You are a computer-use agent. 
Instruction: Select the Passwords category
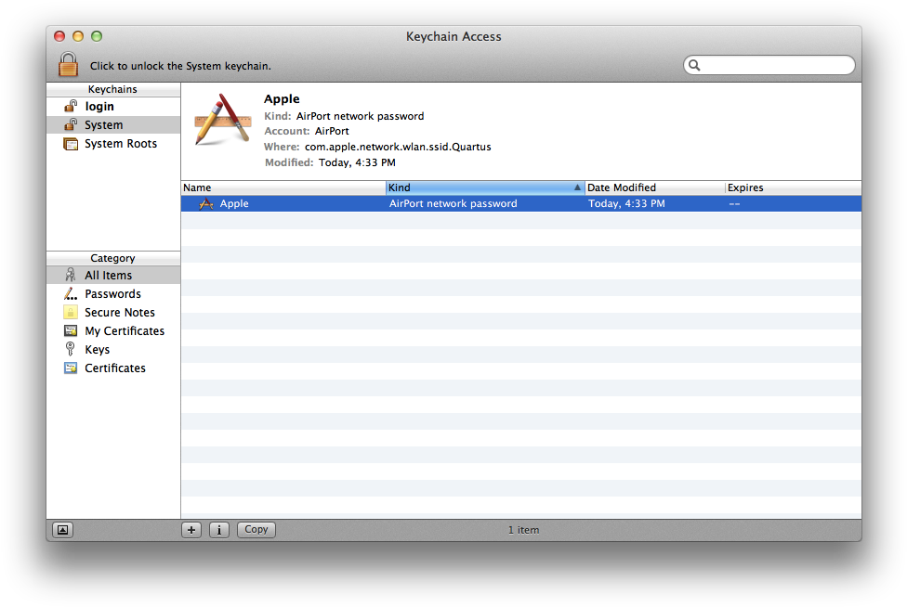(x=112, y=294)
